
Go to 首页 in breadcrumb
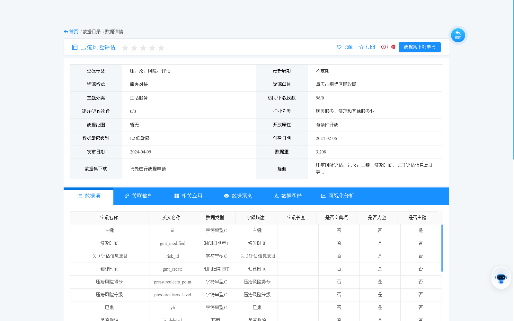[x=74, y=32]
